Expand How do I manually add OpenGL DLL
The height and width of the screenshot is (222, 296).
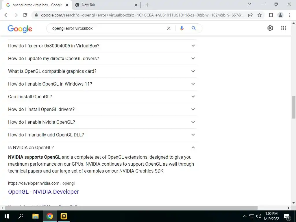pyautogui.click(x=102, y=135)
